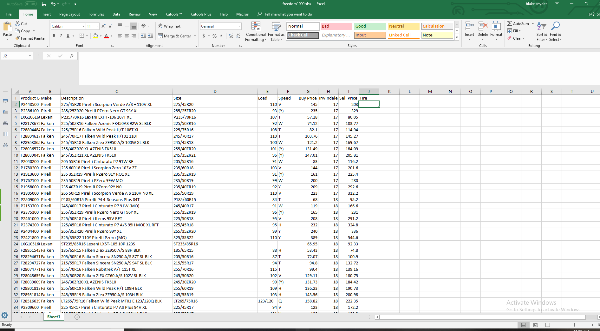Open the font size dropdown

coord(97,26)
